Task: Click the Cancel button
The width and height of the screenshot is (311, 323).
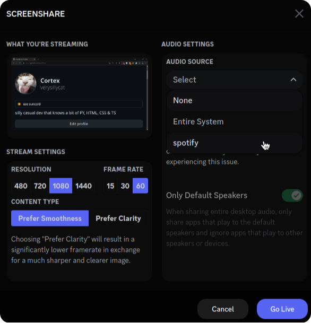Action: tap(223, 309)
